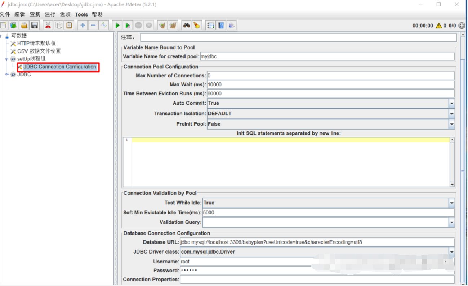Open the Auto Commit dropdown
This screenshot has width=468, height=286.
452,103
